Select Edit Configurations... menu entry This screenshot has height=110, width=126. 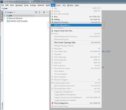click(76, 25)
